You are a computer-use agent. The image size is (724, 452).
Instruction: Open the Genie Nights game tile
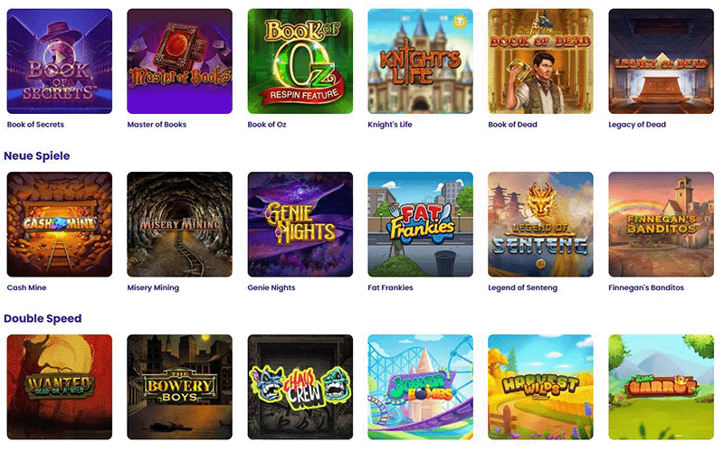(x=300, y=224)
